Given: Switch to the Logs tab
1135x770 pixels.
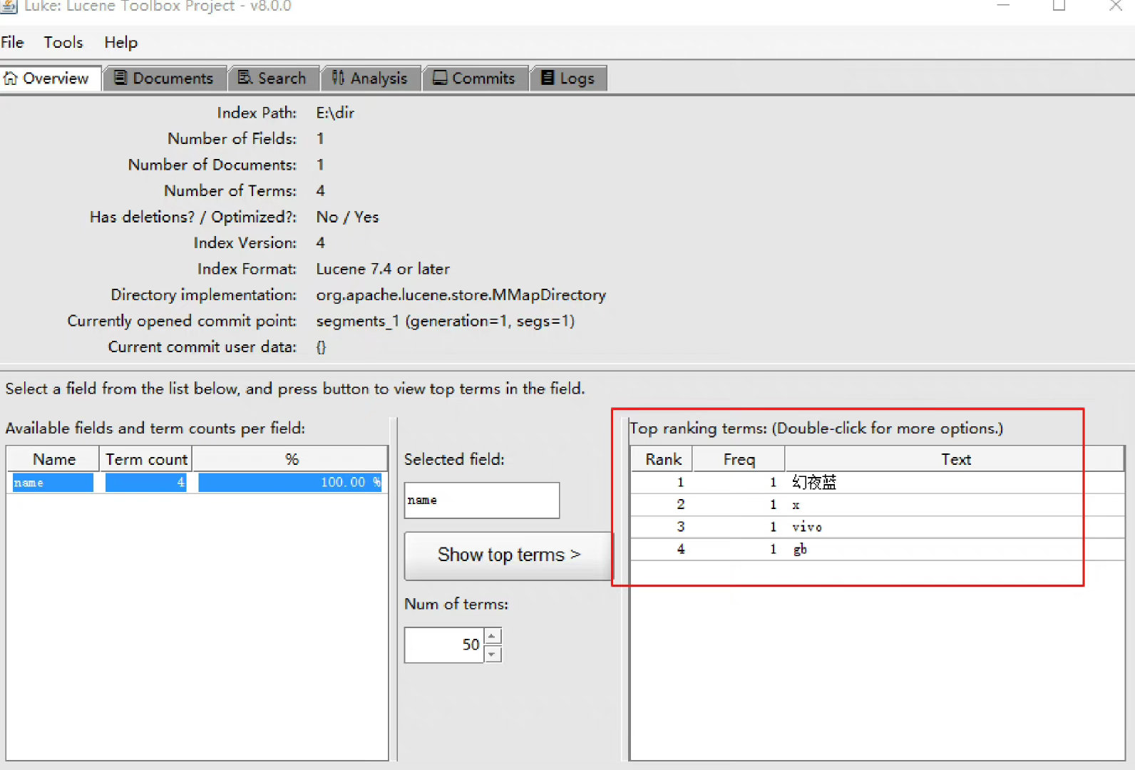Looking at the screenshot, I should click(568, 78).
